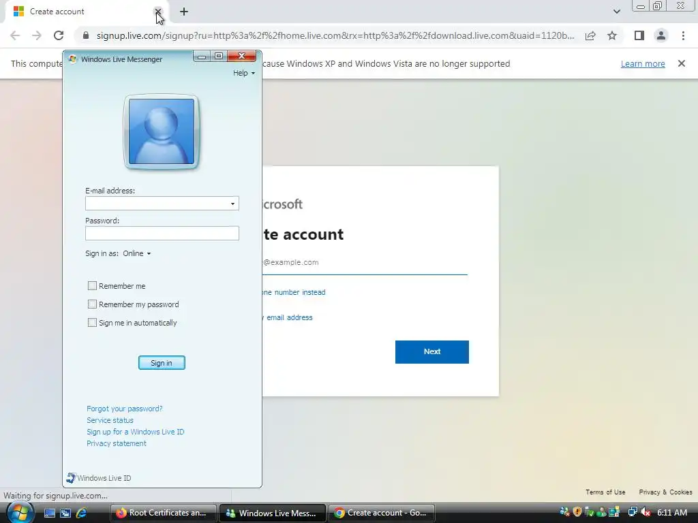Click the phone number instead link
The width and height of the screenshot is (698, 523).
(x=294, y=292)
